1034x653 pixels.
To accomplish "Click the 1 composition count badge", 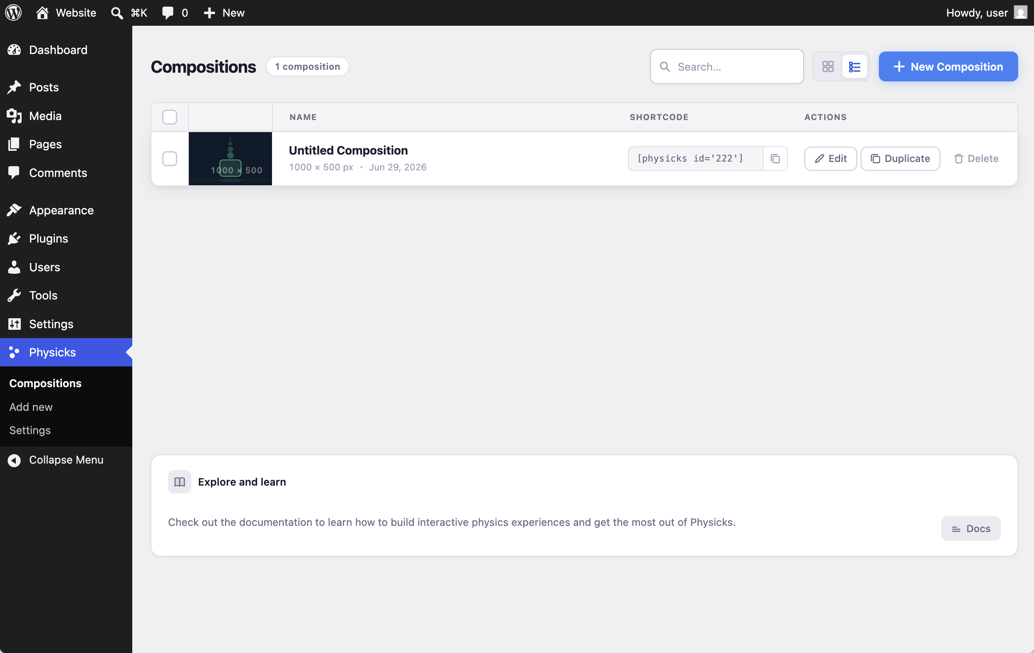I will [307, 66].
